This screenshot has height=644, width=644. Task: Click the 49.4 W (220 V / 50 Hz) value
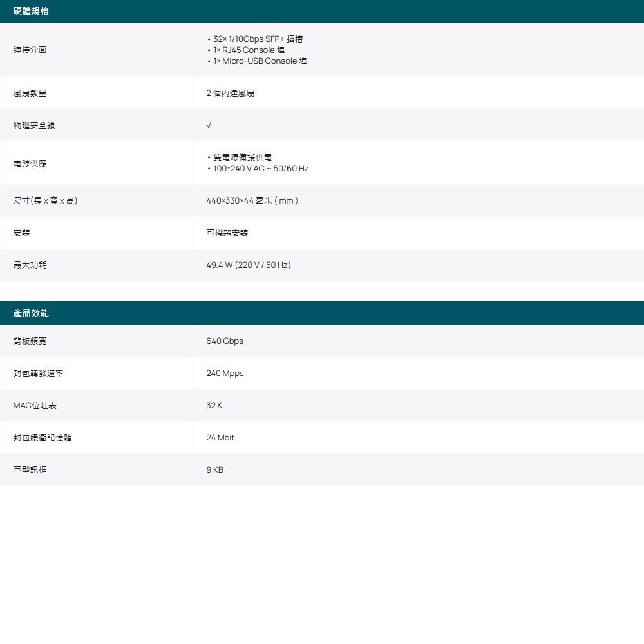pyautogui.click(x=249, y=265)
